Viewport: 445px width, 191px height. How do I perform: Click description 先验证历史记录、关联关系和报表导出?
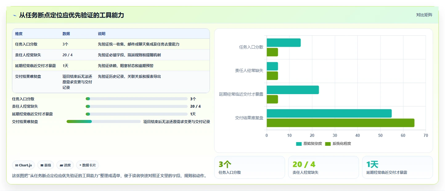pos(129,77)
